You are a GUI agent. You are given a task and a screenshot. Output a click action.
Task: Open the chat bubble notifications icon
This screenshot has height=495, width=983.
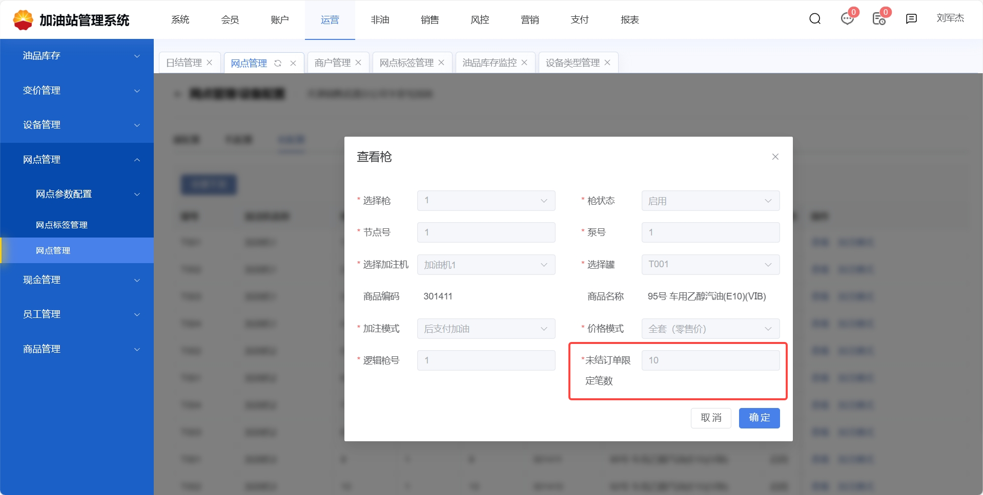pos(847,19)
